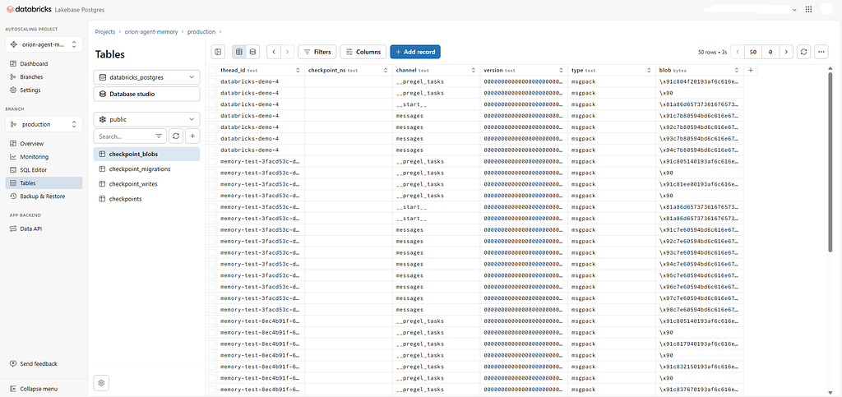Sort by the type column
This screenshot has height=397, width=842.
[649, 71]
